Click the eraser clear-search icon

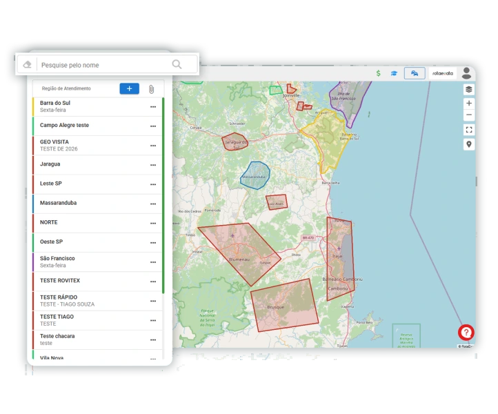tap(28, 65)
